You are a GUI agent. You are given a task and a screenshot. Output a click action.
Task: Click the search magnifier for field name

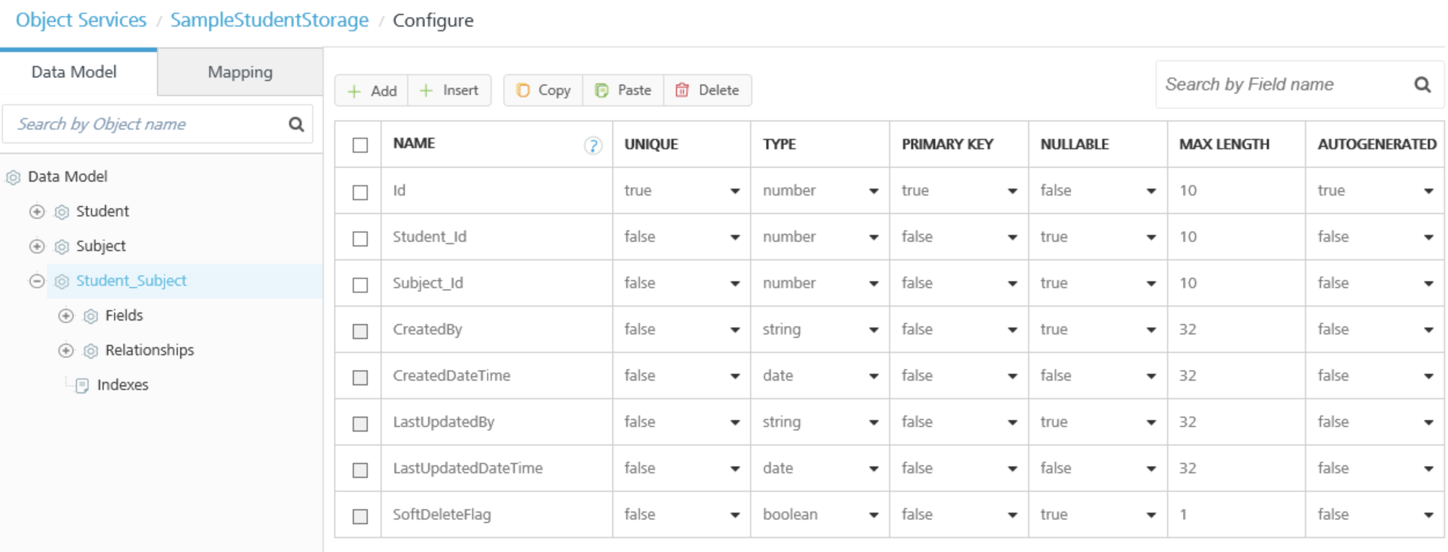pos(1423,84)
